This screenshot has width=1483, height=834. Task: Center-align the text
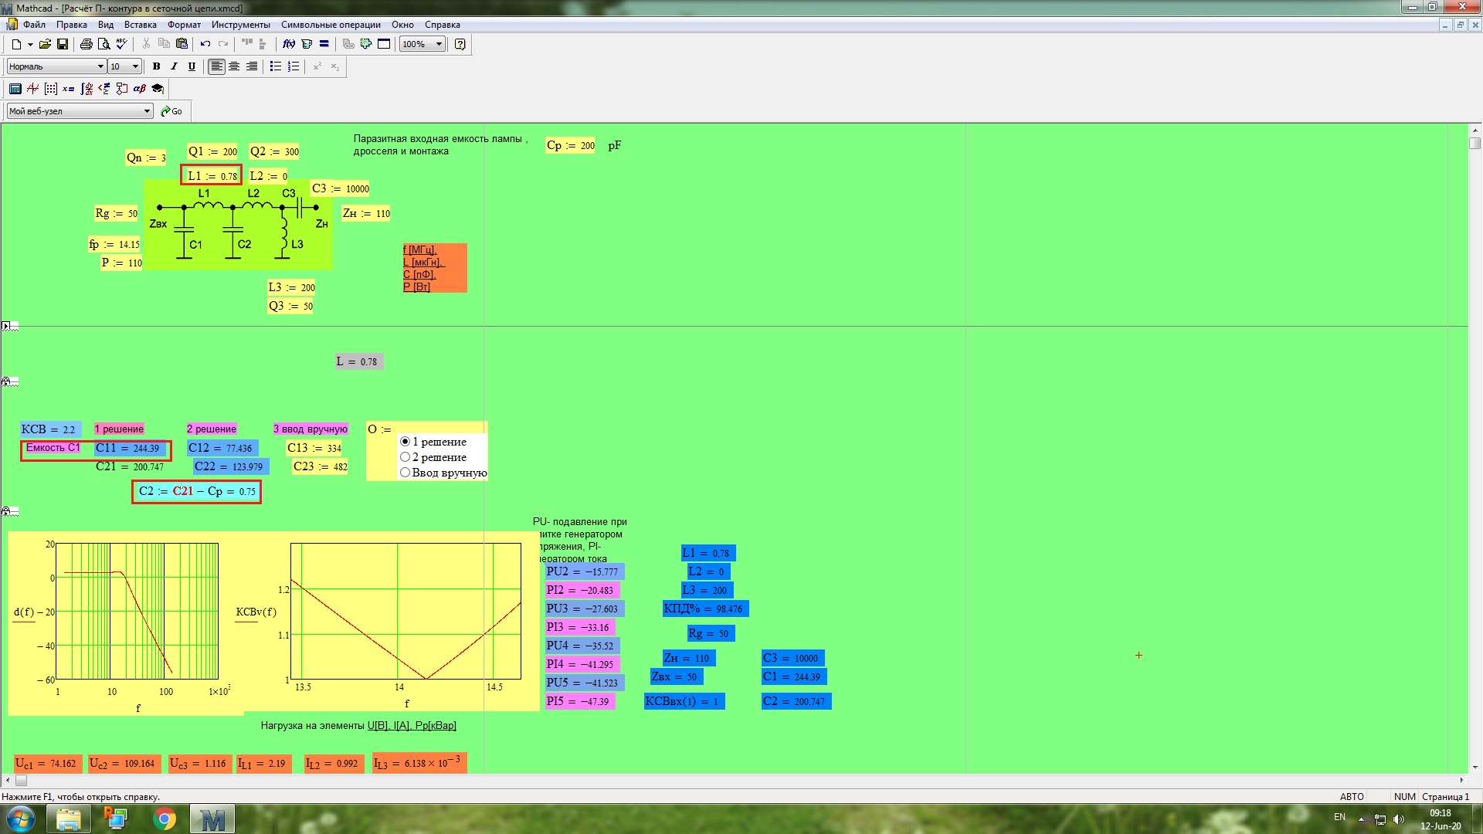coord(234,66)
